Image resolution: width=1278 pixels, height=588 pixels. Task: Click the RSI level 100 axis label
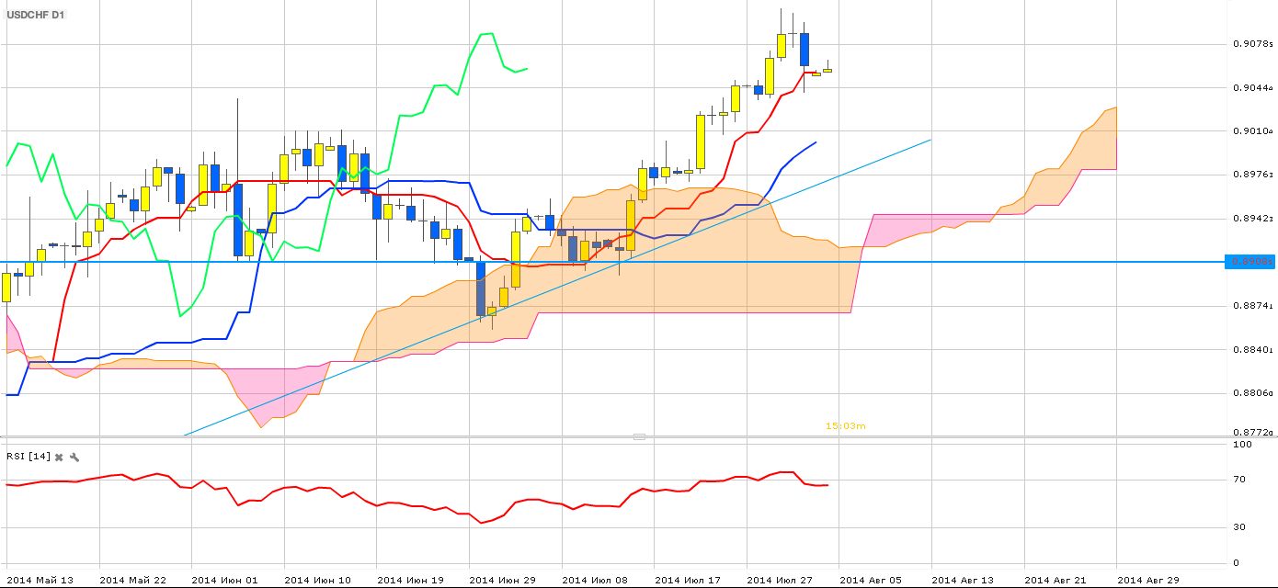(1242, 445)
